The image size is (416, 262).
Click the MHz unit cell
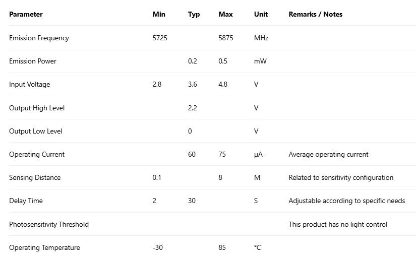(261, 38)
